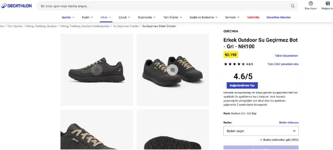Expand the Kadın menu

(87, 17)
